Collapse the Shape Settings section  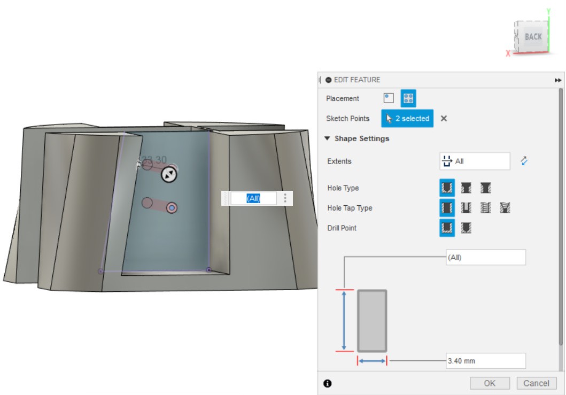327,138
